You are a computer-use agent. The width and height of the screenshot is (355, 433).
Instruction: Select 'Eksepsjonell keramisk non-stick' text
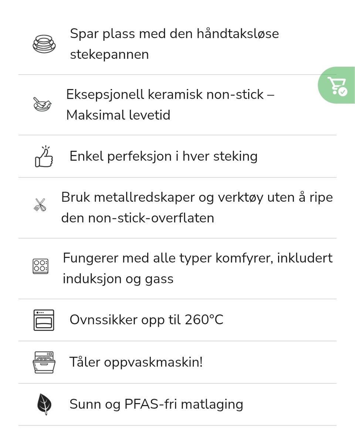point(165,95)
